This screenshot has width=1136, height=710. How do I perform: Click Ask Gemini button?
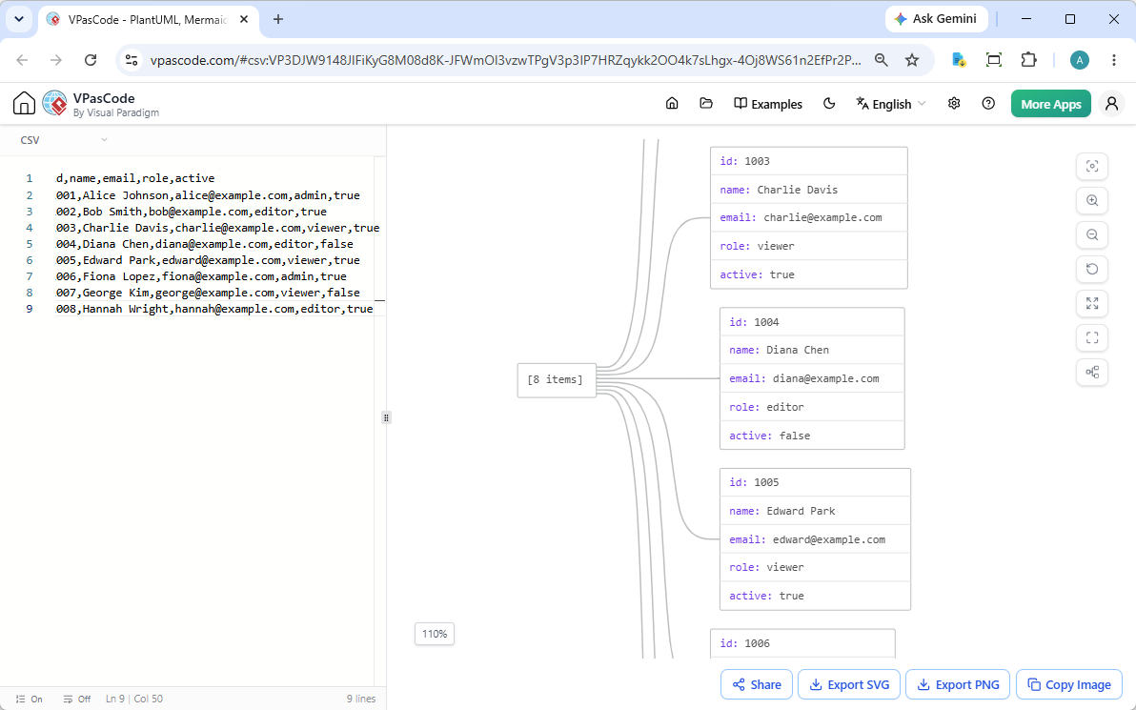pyautogui.click(x=937, y=19)
